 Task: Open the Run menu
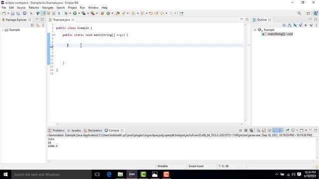82,7
